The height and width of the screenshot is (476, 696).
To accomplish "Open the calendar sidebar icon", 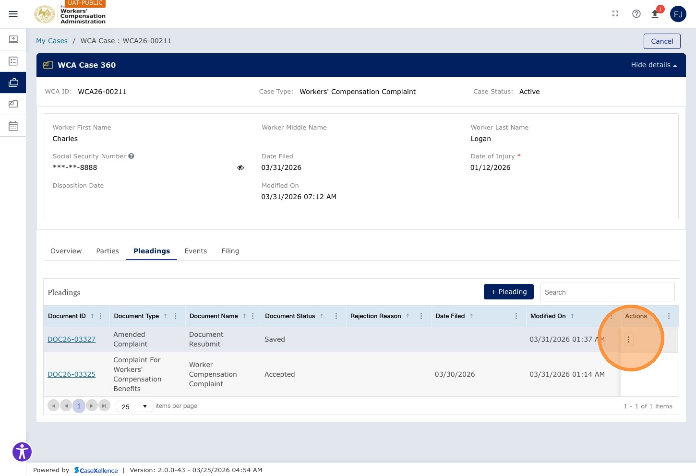I will click(13, 126).
